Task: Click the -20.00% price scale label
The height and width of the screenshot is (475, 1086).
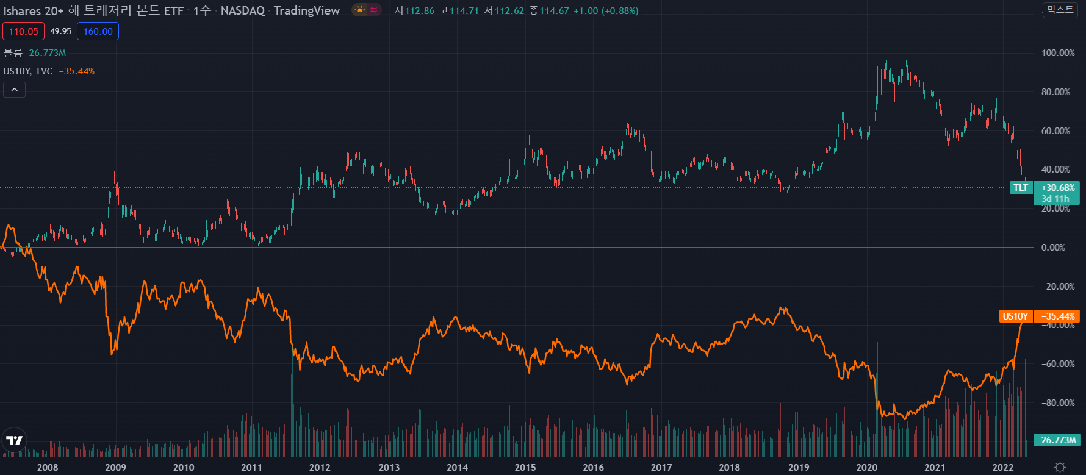Action: pos(1058,286)
